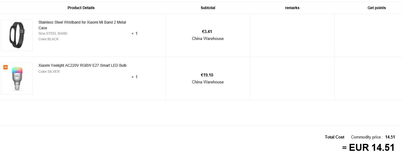Click the Xiaomi Yeelight Smart LED Bulb title

click(82, 65)
